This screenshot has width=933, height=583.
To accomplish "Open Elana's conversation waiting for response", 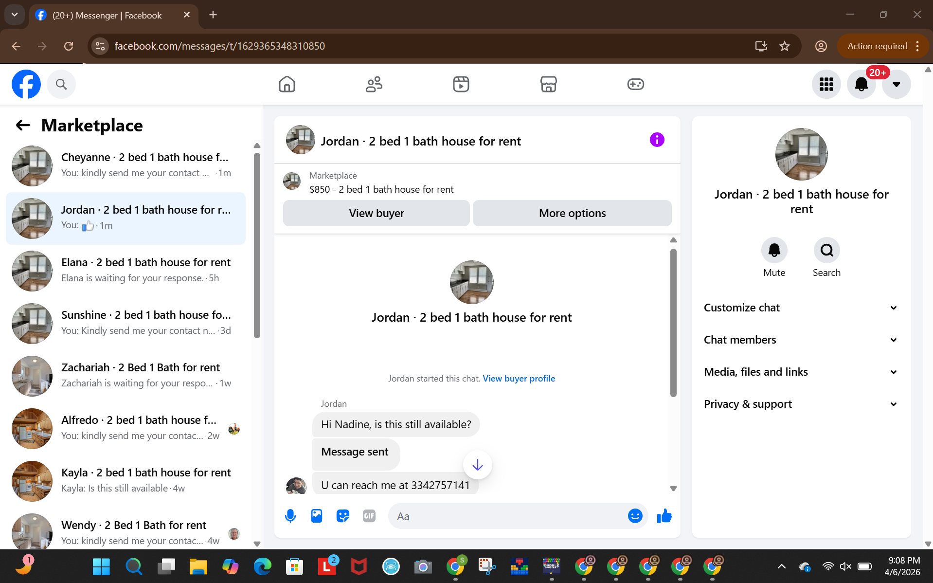I will tap(126, 271).
